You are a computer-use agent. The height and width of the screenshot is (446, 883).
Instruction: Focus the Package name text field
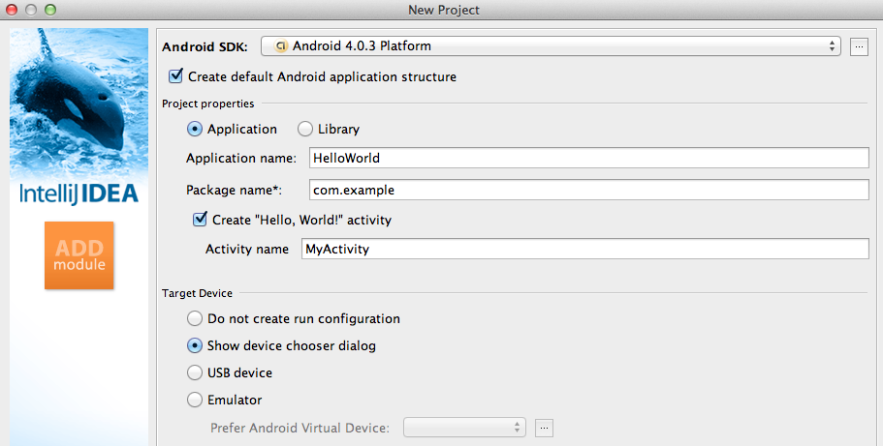pyautogui.click(x=587, y=190)
